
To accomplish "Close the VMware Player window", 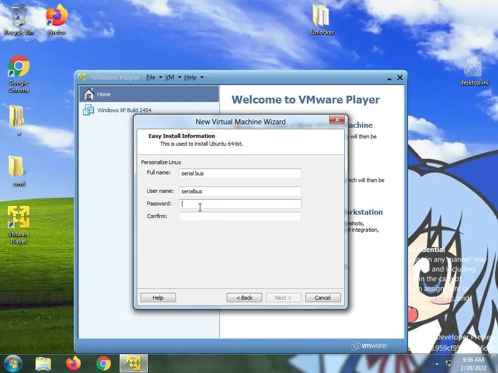I will 400,77.
